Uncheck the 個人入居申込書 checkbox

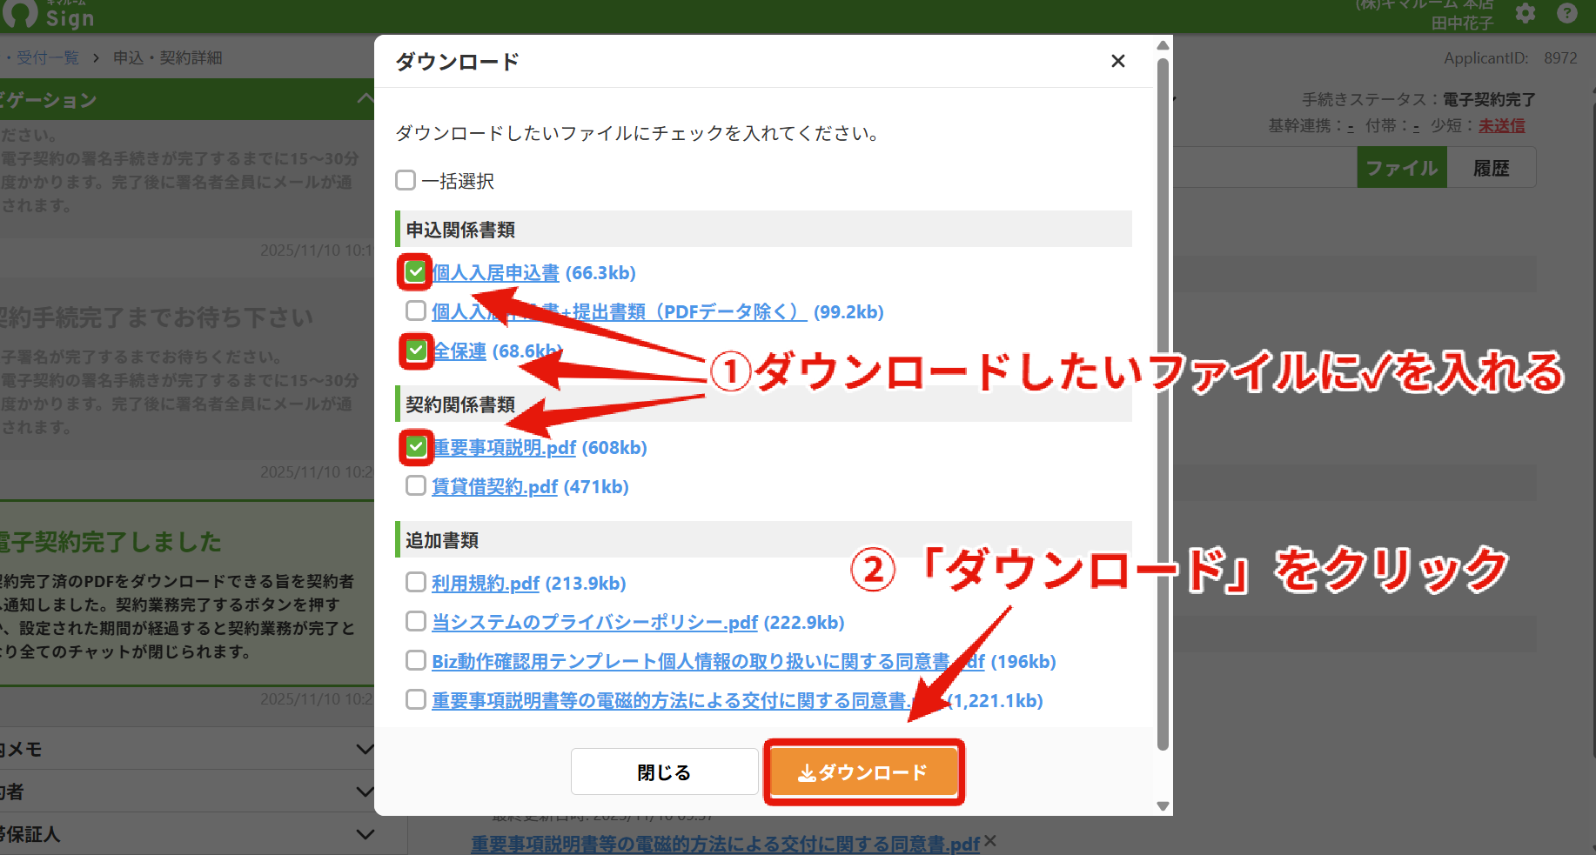(415, 272)
